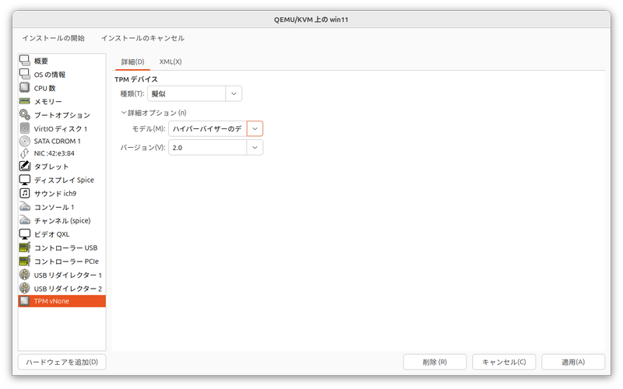This screenshot has width=623, height=389.
Task: Click the VirtIO ディスク 1 disk icon
Action: pyautogui.click(x=25, y=128)
